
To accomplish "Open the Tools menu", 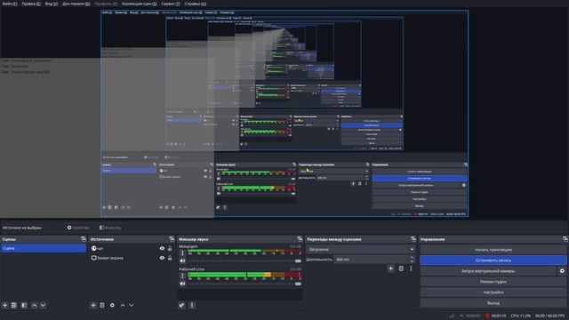I will (170, 4).
